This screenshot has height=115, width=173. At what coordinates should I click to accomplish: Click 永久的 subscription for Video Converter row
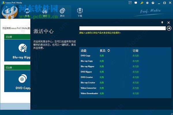point(136,88)
